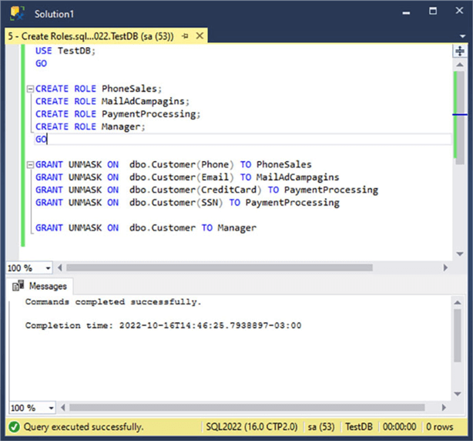Open the editor zoom 100 % dropdown

48,268
